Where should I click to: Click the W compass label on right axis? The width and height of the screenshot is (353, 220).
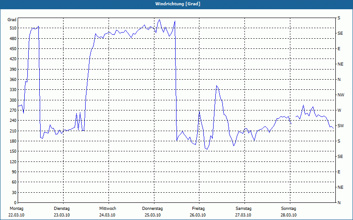point(339,110)
